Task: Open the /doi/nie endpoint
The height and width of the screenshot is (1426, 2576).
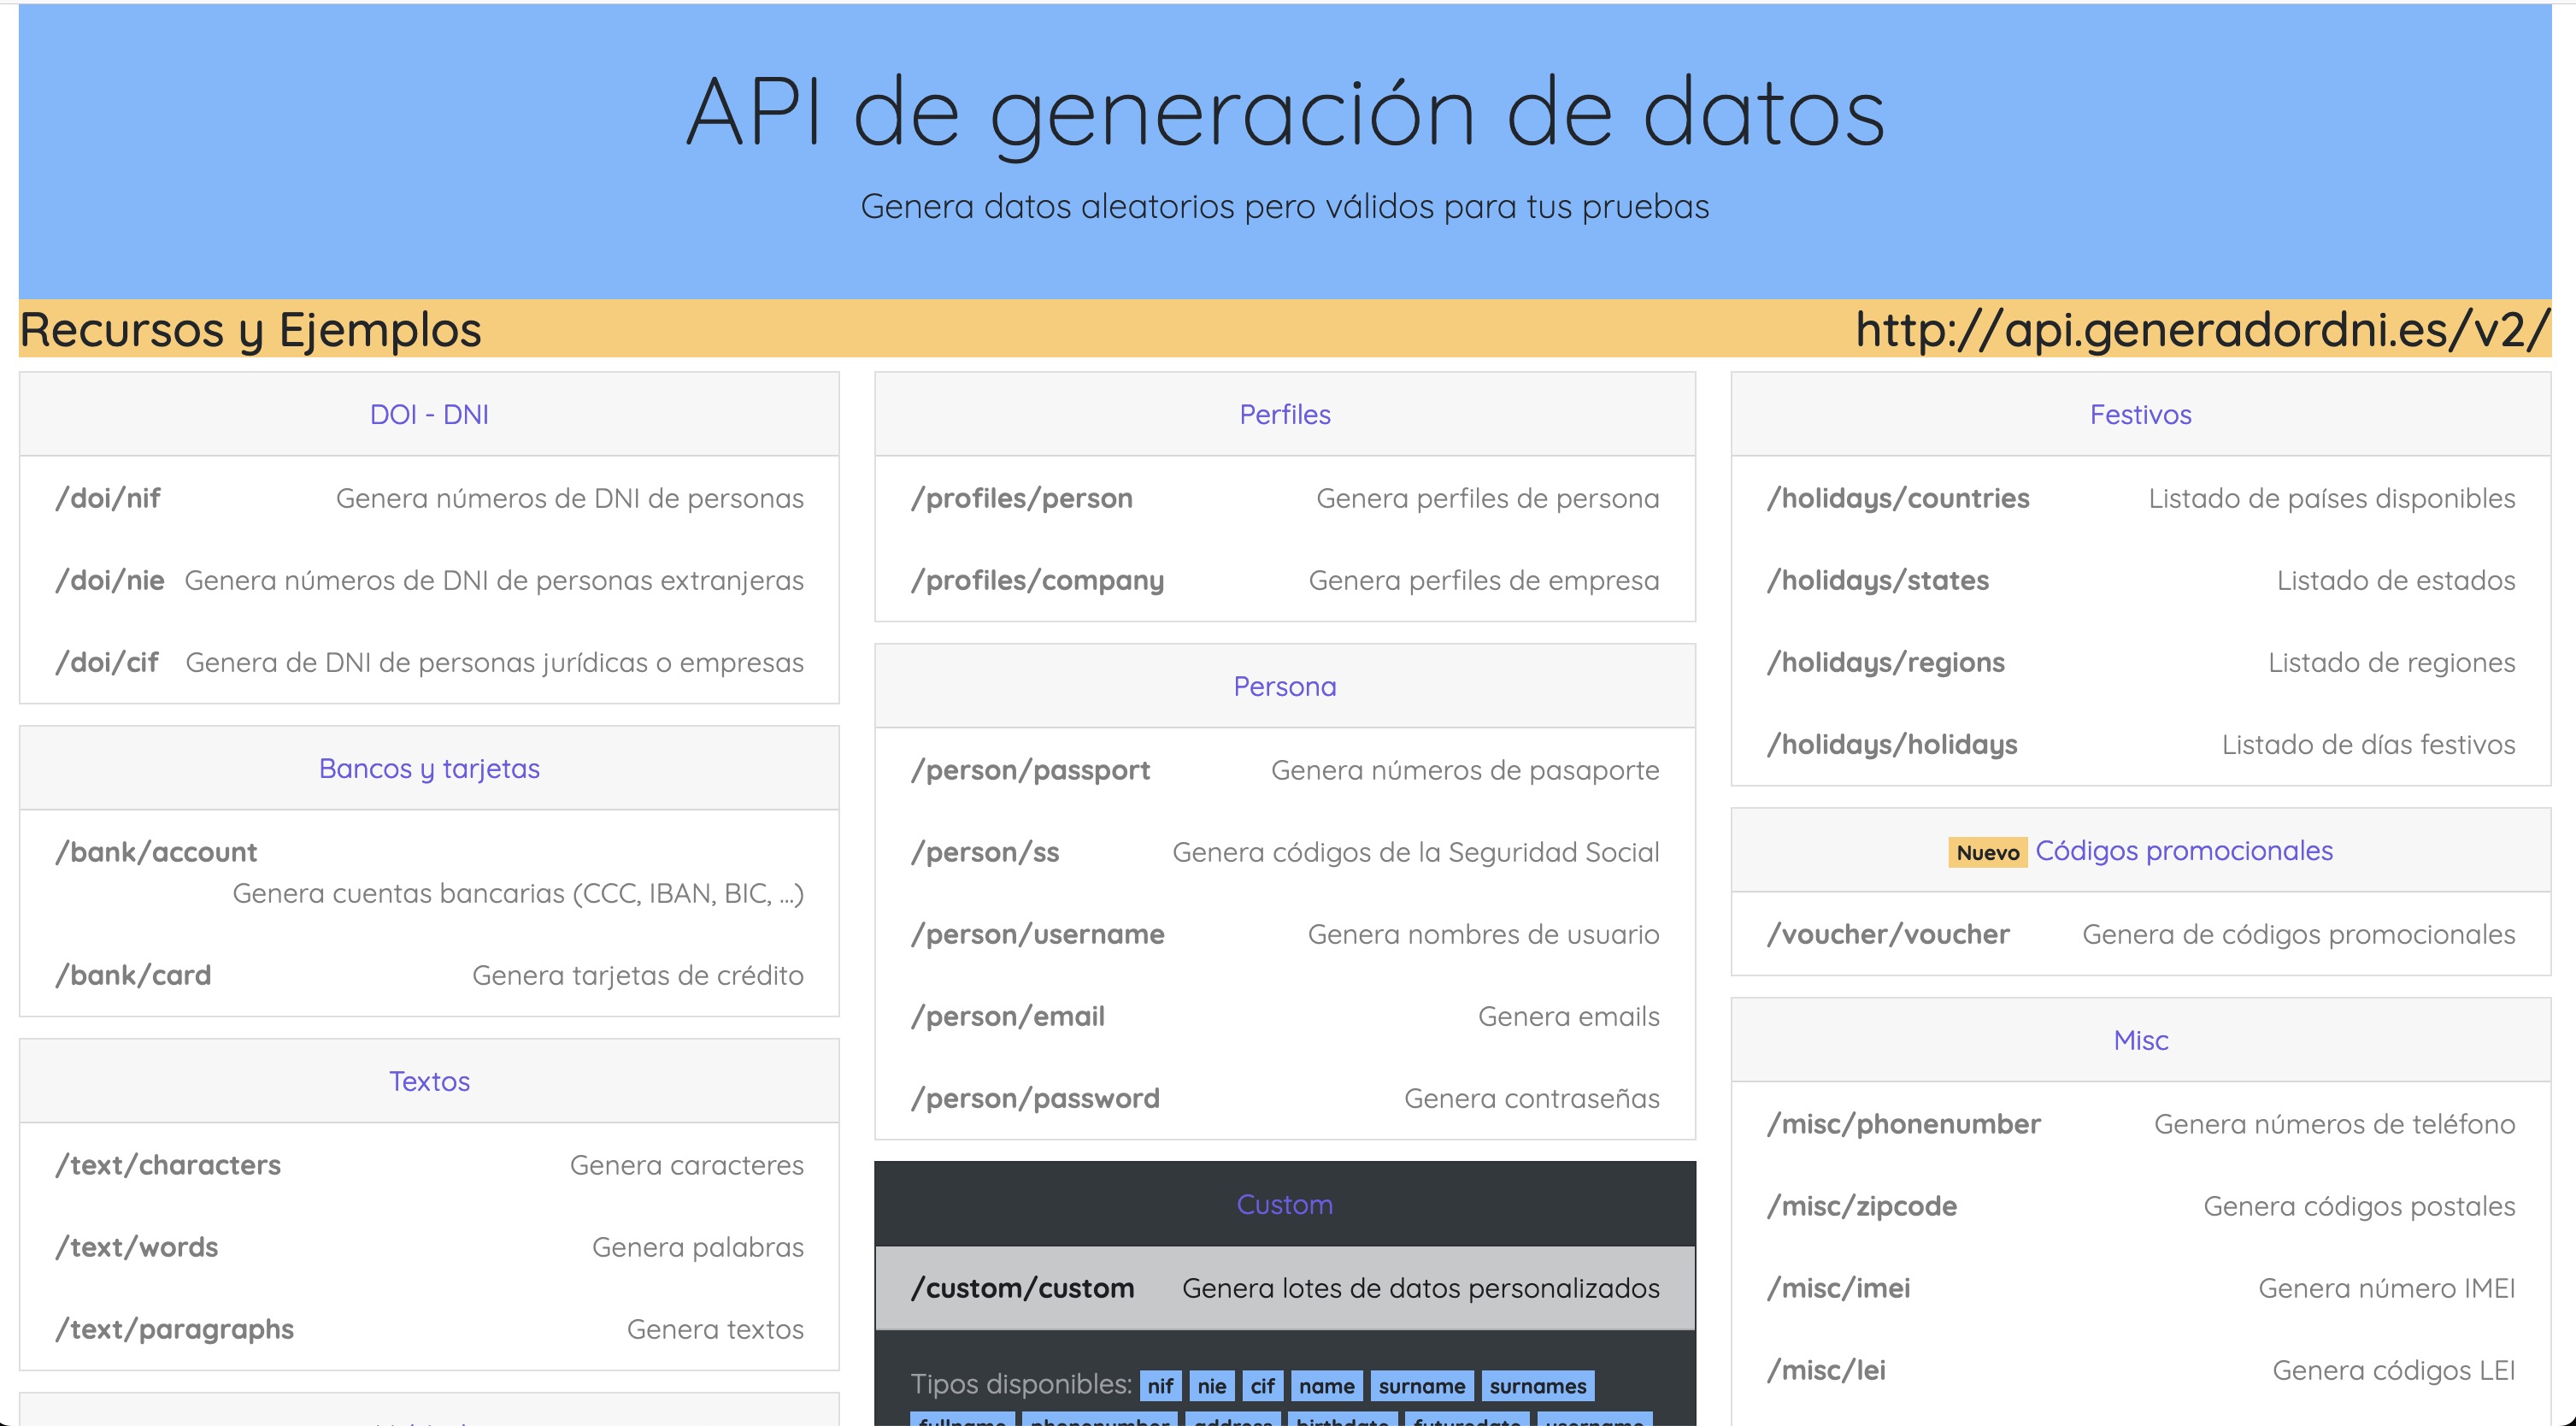Action: pos(110,580)
